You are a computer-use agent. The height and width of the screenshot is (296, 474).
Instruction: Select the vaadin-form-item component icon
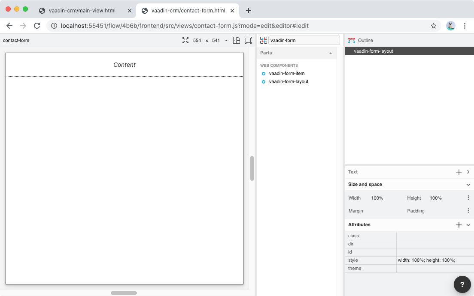pos(264,73)
